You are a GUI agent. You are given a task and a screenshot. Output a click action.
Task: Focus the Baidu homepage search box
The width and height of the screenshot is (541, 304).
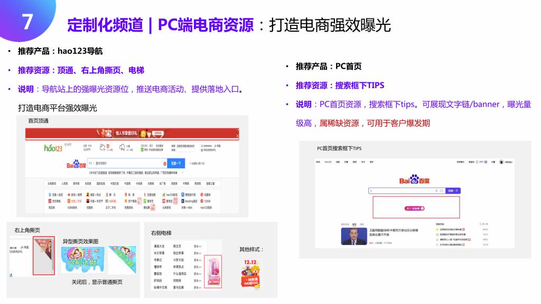tap(407, 191)
